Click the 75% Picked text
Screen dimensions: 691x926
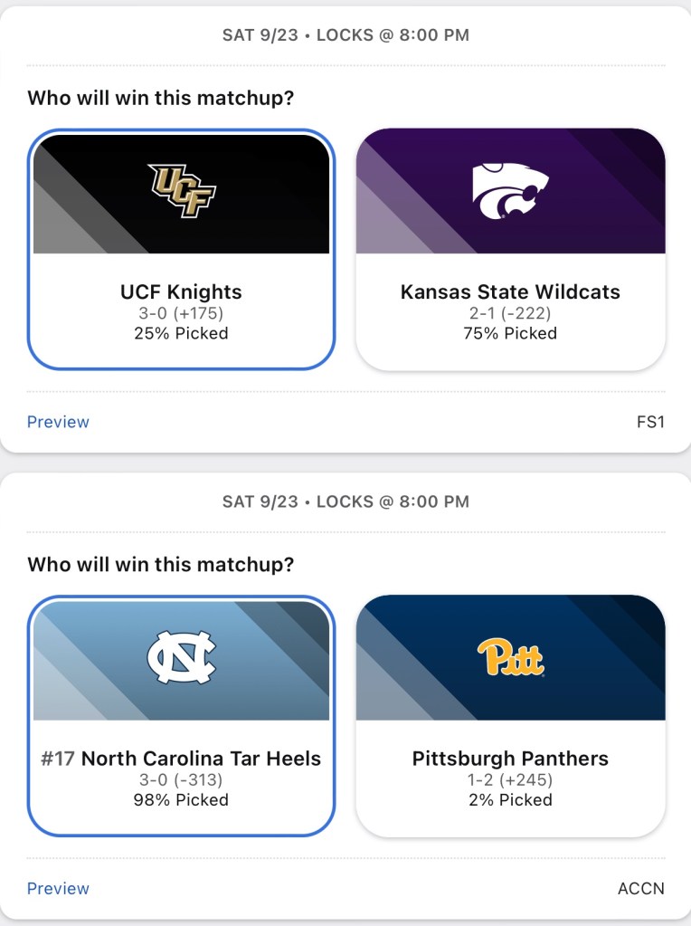510,333
